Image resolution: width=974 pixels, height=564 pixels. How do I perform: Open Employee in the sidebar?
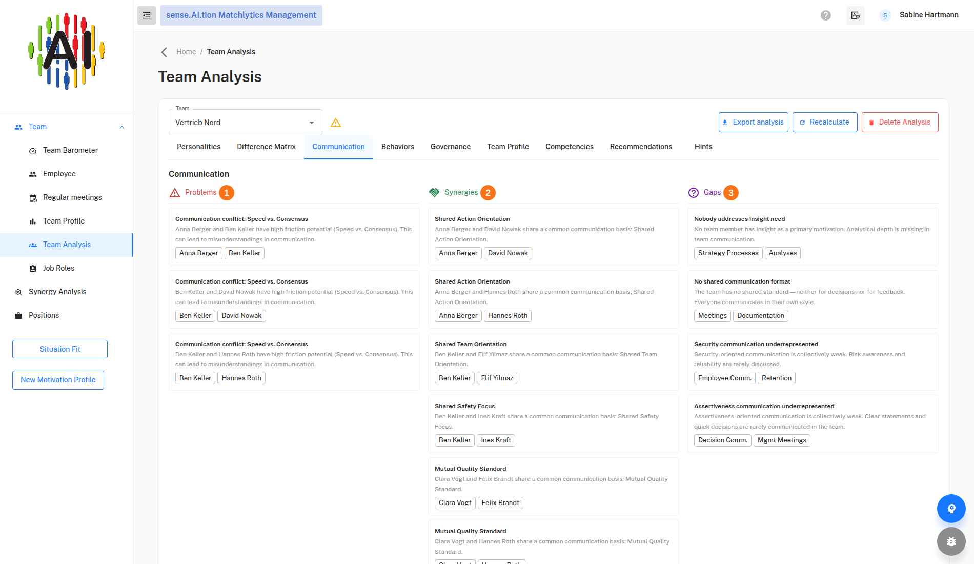(67, 174)
